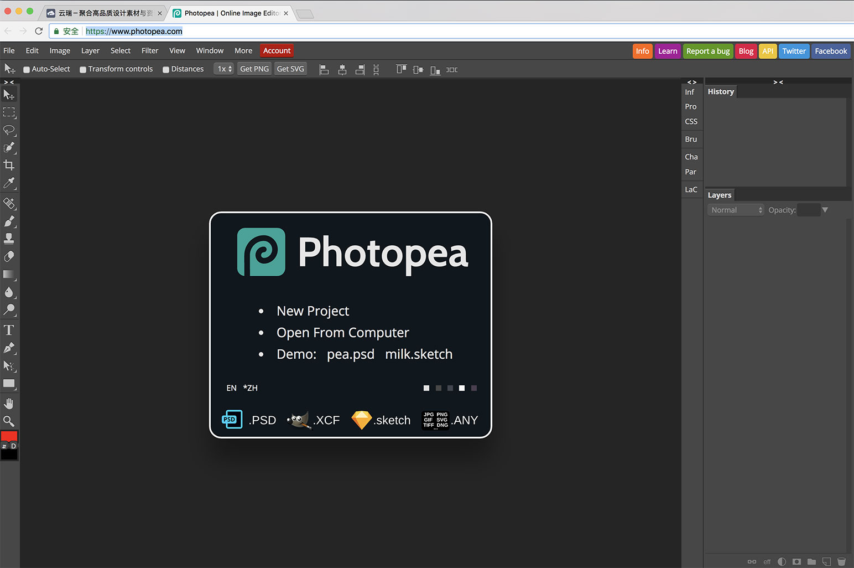The height and width of the screenshot is (568, 854).
Task: Switch language to ZH
Action: tap(250, 388)
